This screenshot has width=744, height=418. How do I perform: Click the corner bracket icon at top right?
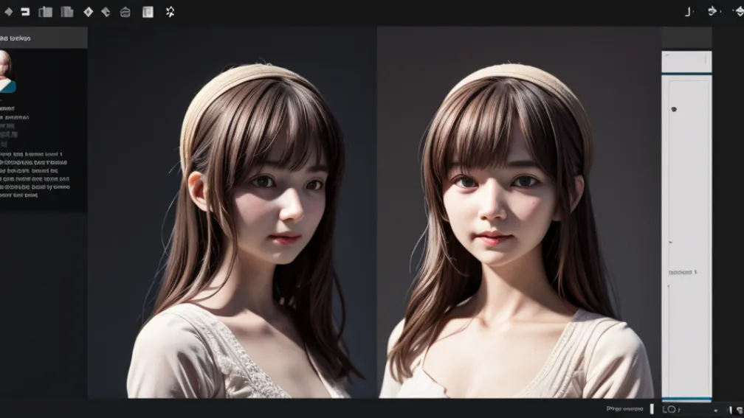coord(689,11)
